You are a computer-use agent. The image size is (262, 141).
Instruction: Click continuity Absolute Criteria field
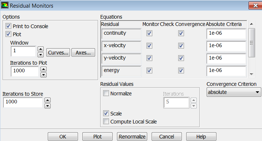pyautogui.click(x=226, y=34)
